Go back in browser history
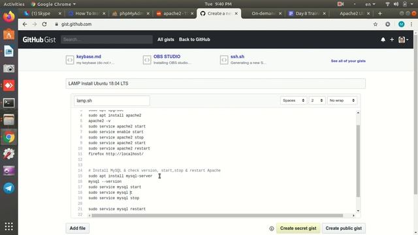The width and height of the screenshot is (418, 235). tap(25, 24)
